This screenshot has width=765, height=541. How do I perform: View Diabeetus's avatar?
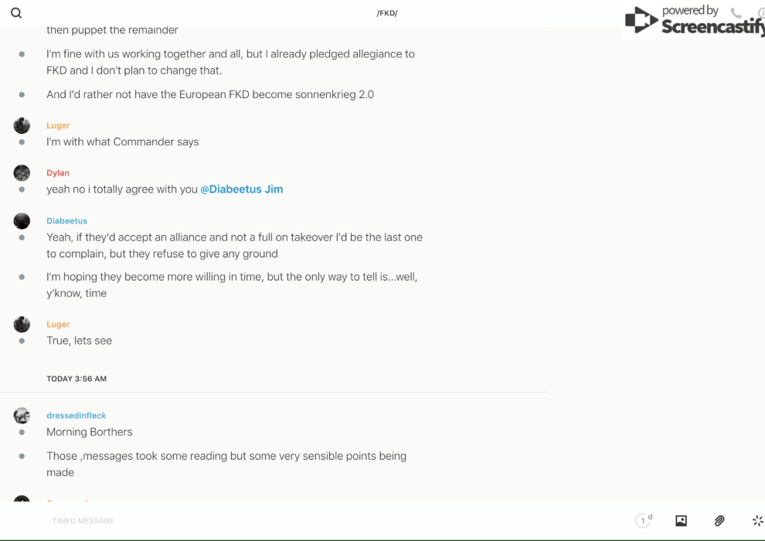pyautogui.click(x=22, y=221)
